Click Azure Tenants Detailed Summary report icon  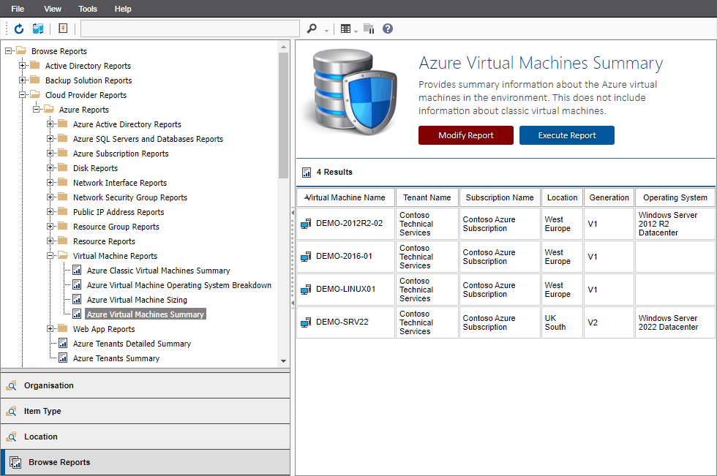pyautogui.click(x=63, y=344)
